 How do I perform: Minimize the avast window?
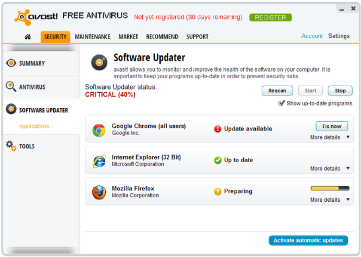[342, 9]
